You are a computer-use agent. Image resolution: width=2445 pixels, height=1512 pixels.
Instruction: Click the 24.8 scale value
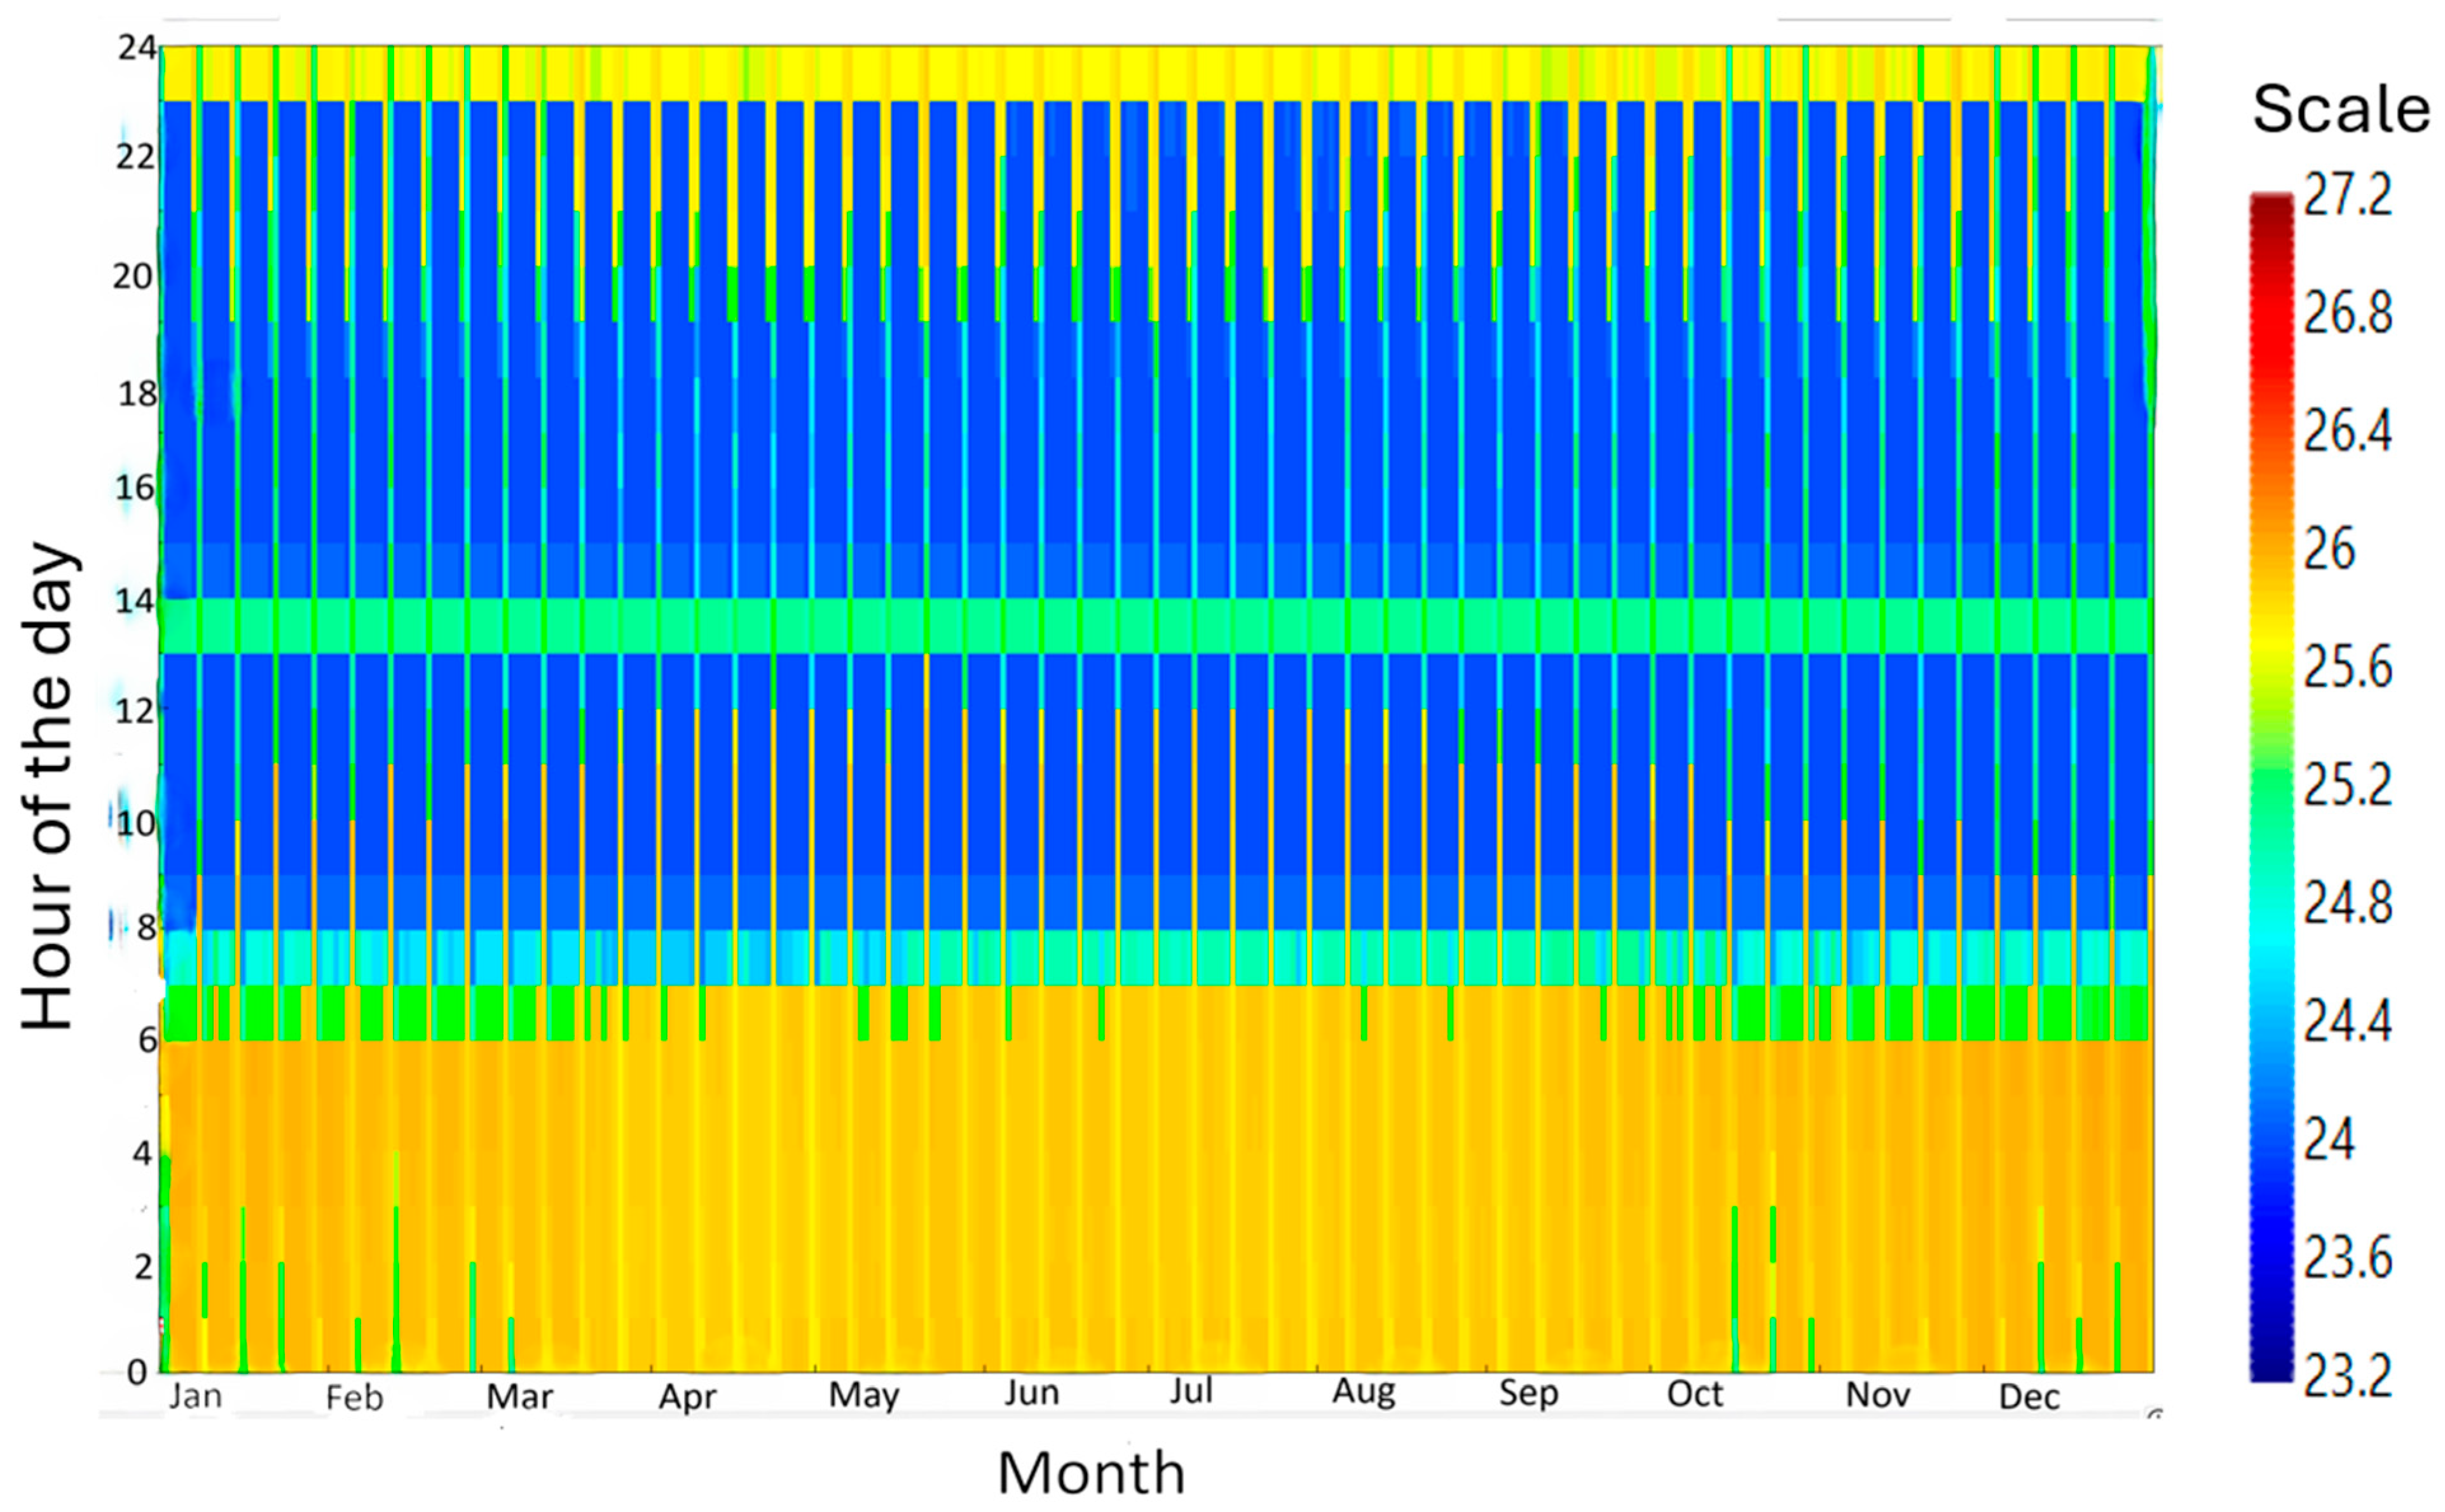pyautogui.click(x=2348, y=903)
